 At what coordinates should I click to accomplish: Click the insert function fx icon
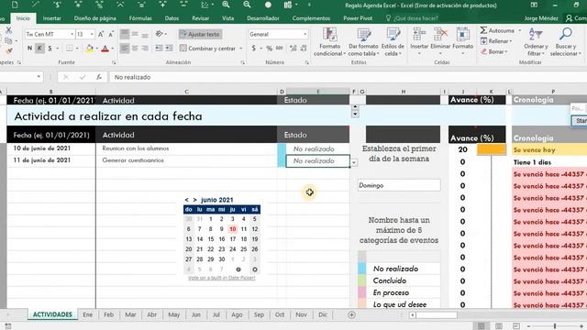99,77
